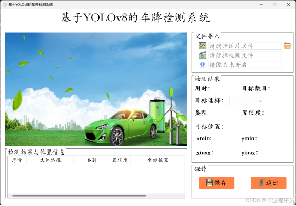
Task: Click the xmin label
Action: click(x=204, y=139)
